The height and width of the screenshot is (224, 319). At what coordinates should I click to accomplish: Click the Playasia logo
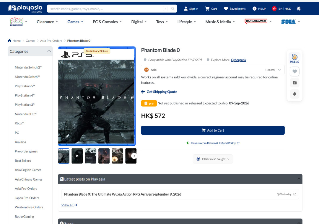(25, 9)
